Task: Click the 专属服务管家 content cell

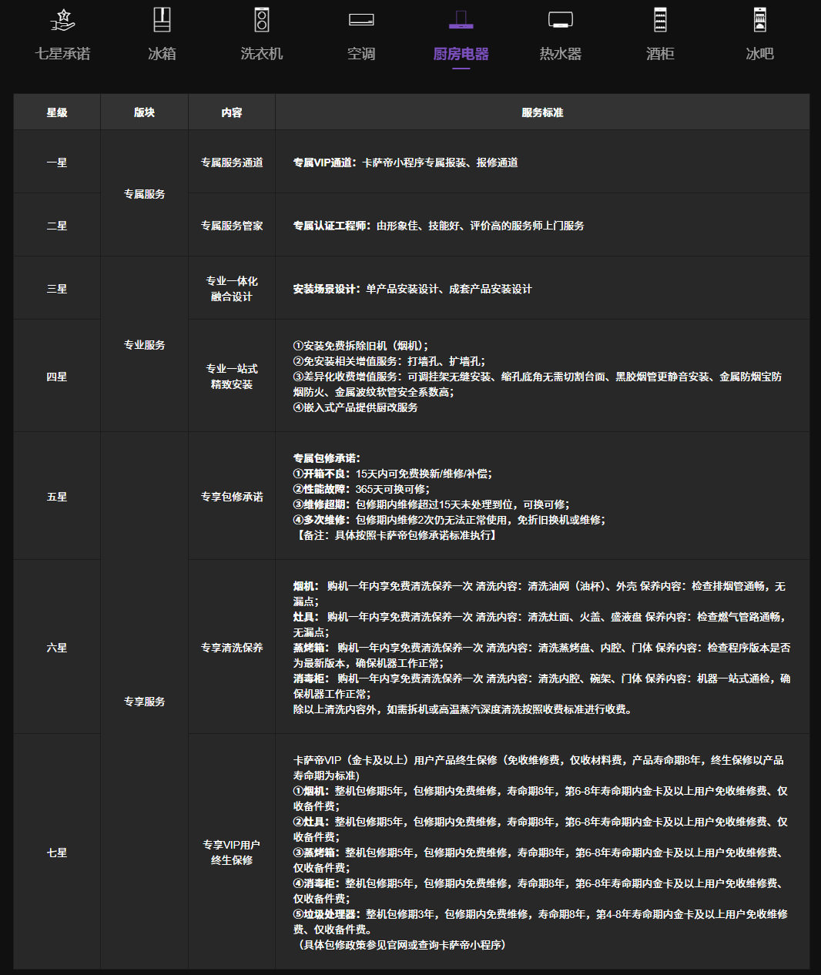Action: coord(232,226)
